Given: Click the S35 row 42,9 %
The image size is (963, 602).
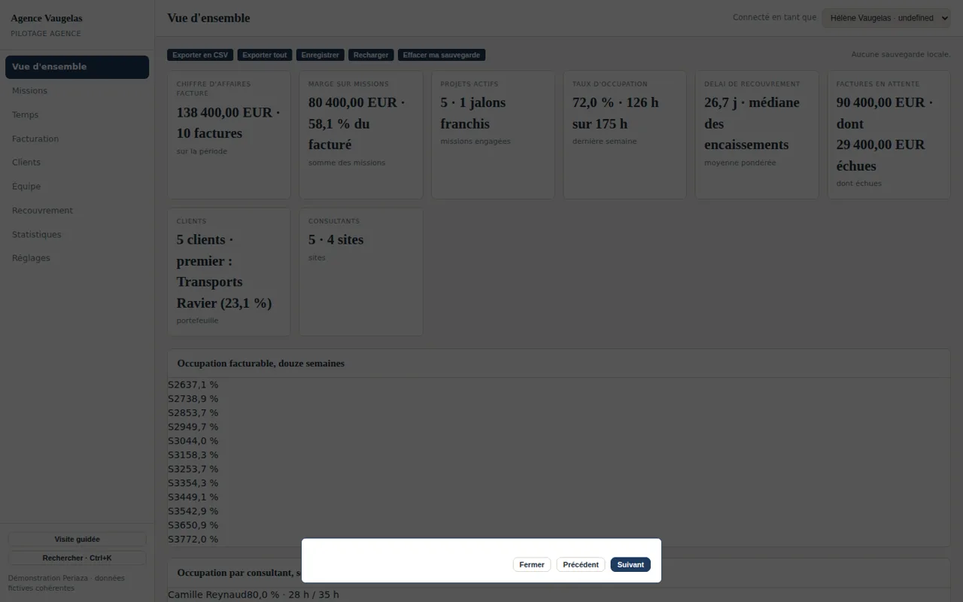Looking at the screenshot, I should (x=558, y=511).
